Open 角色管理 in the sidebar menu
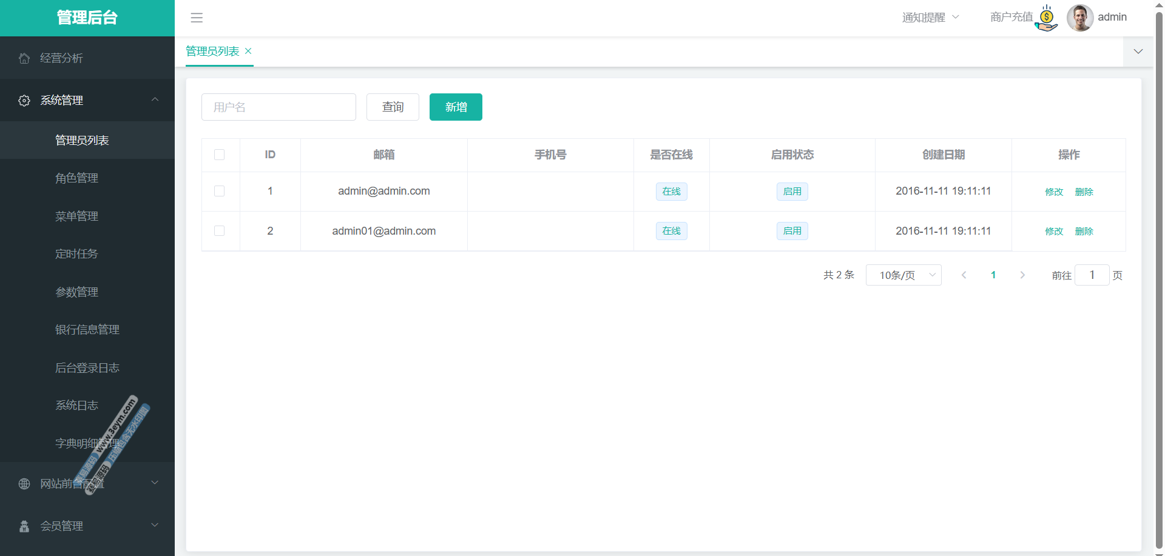Viewport: 1165px width, 556px height. 77,178
